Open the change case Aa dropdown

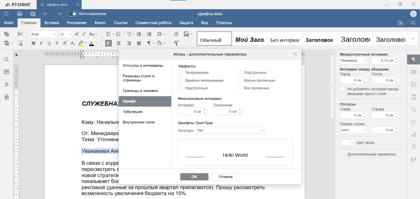[x=93, y=34]
